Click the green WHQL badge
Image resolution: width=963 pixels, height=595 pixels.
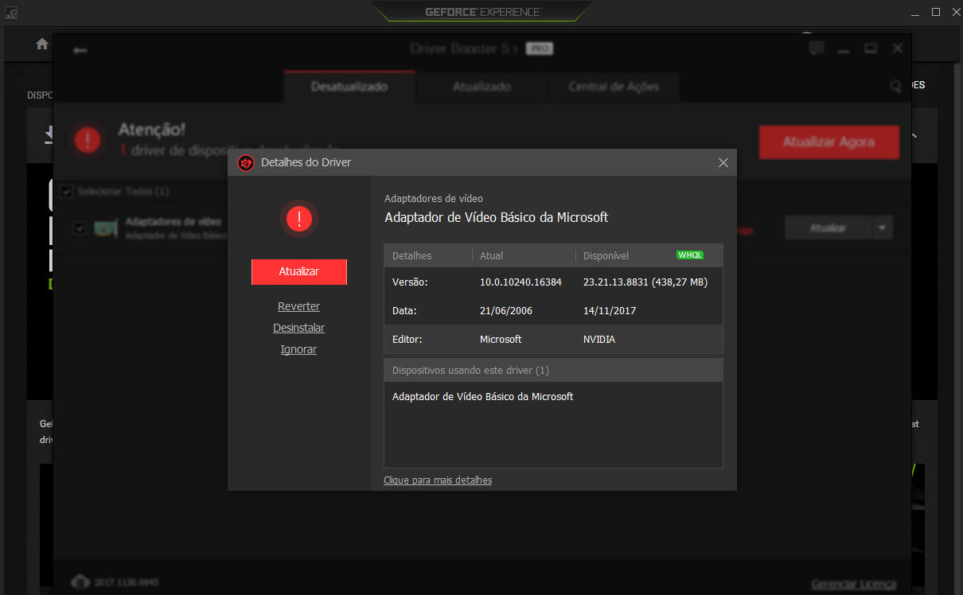click(x=690, y=255)
